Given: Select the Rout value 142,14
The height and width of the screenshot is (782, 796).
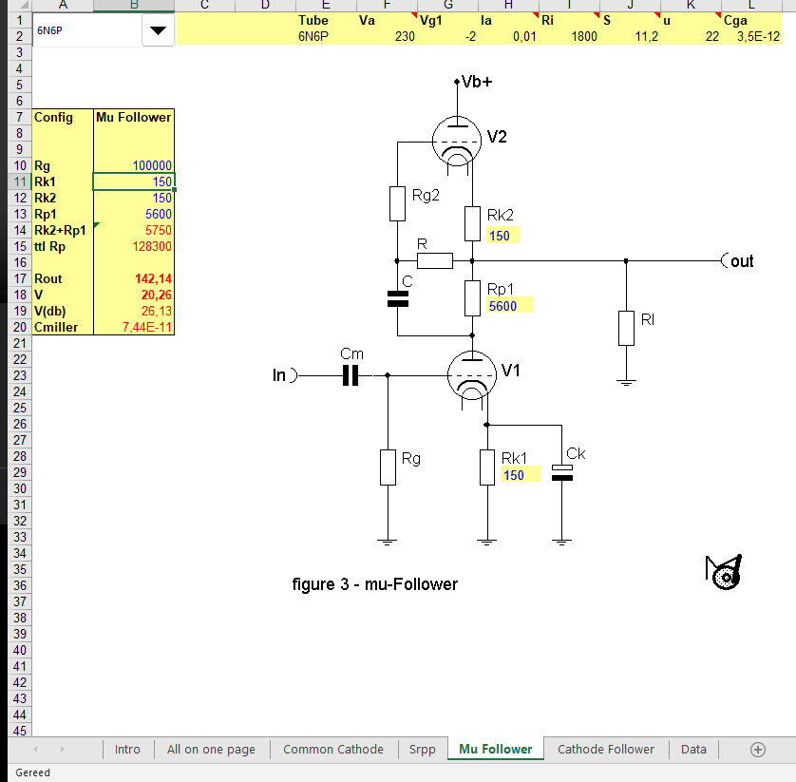Looking at the screenshot, I should 134,278.
